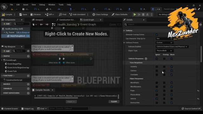Close the Event Graph tab
Viewport: 203px width, 114px height.
tap(101, 20)
